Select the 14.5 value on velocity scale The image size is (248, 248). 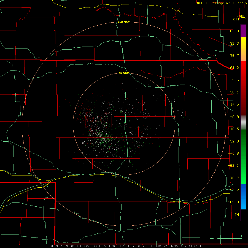point(234,104)
